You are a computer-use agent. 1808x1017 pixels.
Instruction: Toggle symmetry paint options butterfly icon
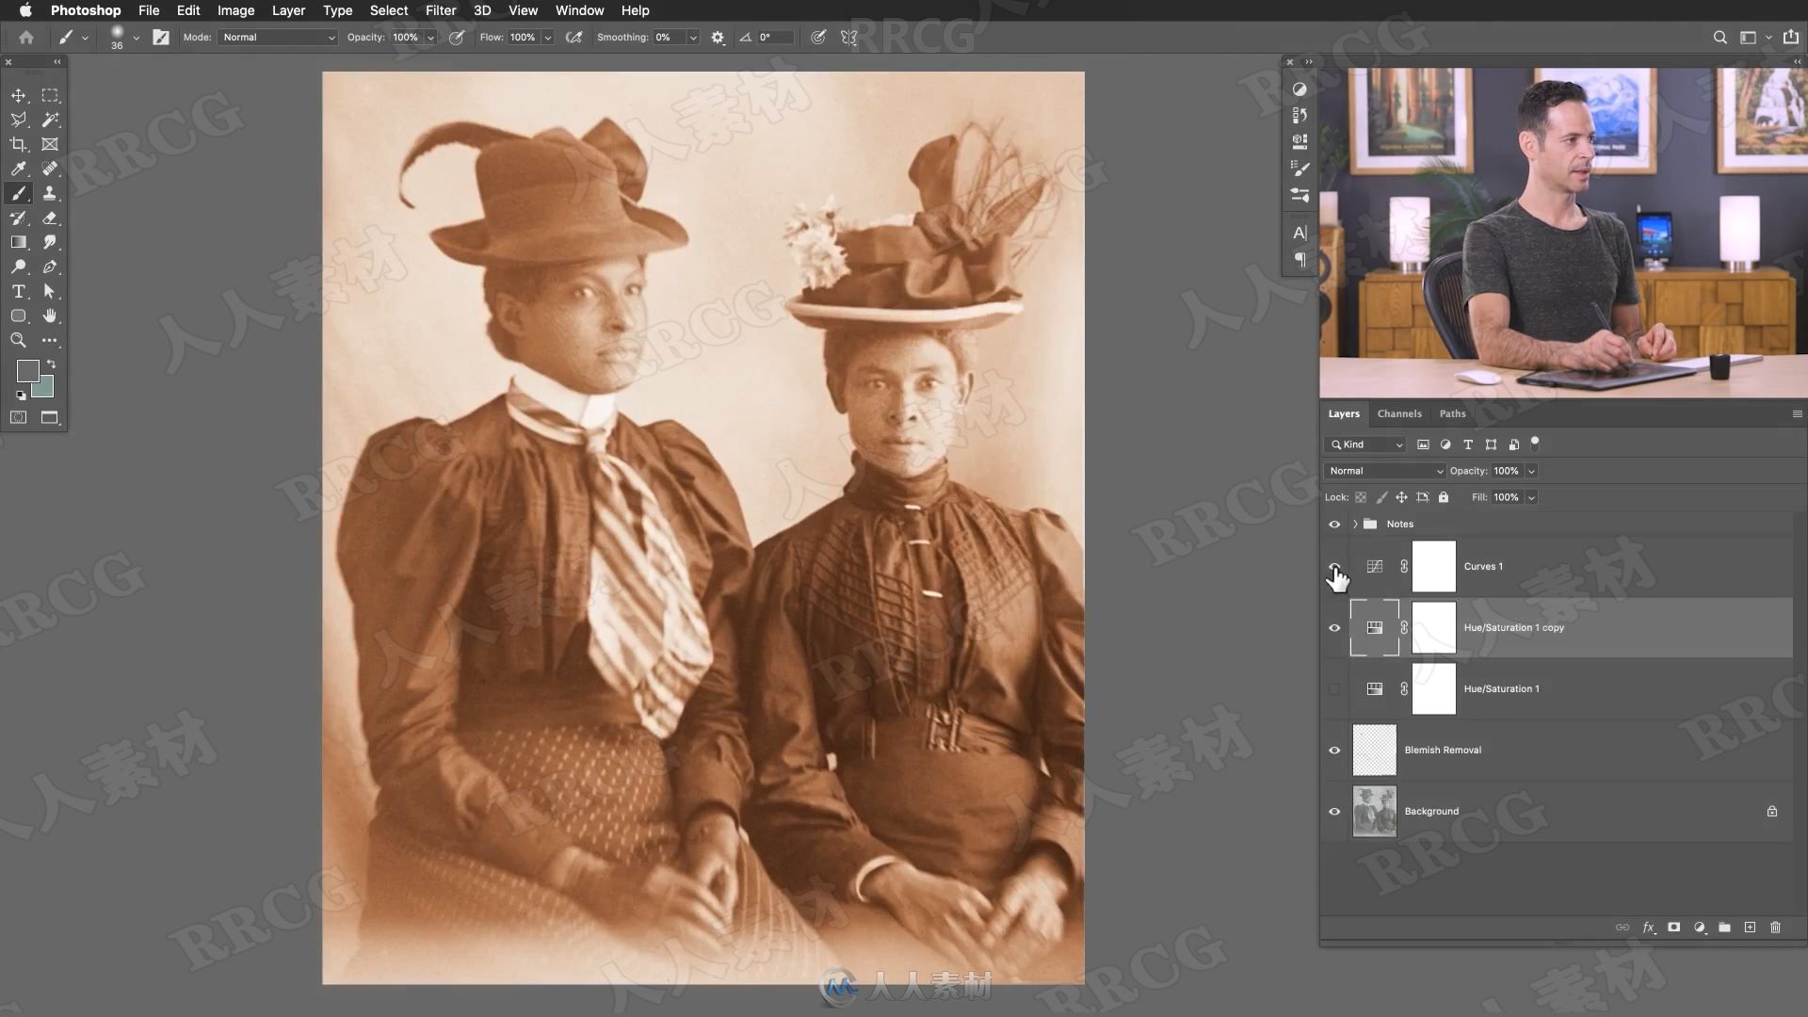tap(849, 37)
